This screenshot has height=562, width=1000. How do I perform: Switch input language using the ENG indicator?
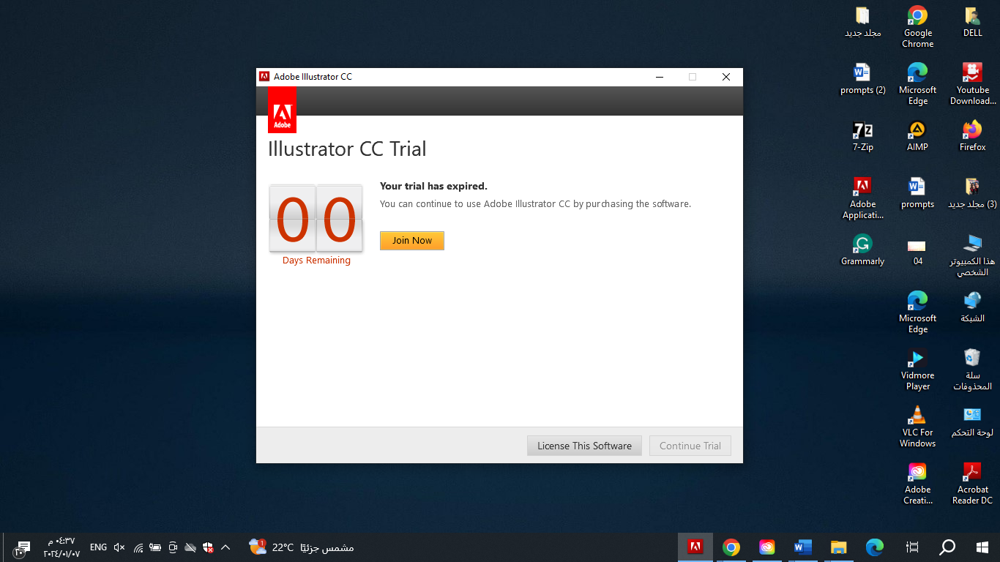pos(97,547)
